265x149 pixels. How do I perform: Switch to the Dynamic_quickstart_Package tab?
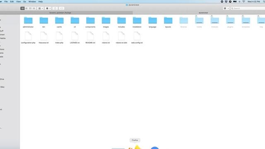coord(66,13)
